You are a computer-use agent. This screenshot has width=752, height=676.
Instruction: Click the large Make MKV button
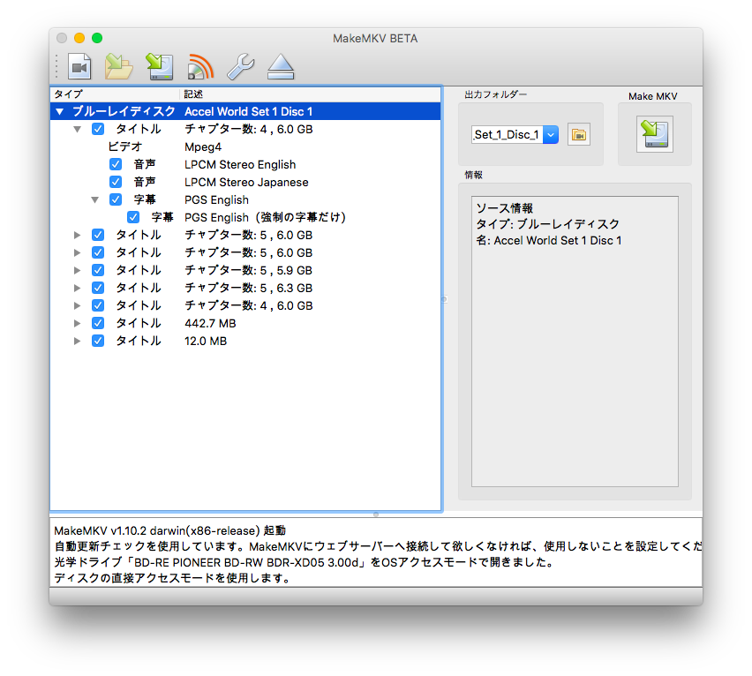tap(654, 133)
